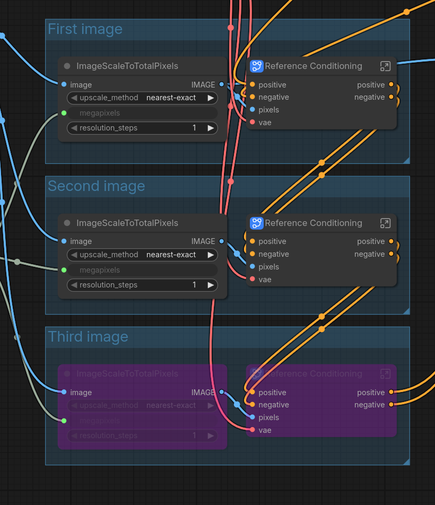The width and height of the screenshot is (435, 505).
Task: Click the negative output port in Third image group
Action: click(391, 404)
